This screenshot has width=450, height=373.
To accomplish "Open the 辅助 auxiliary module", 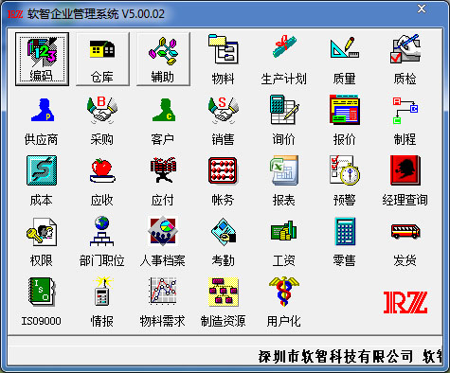I will 163,59.
